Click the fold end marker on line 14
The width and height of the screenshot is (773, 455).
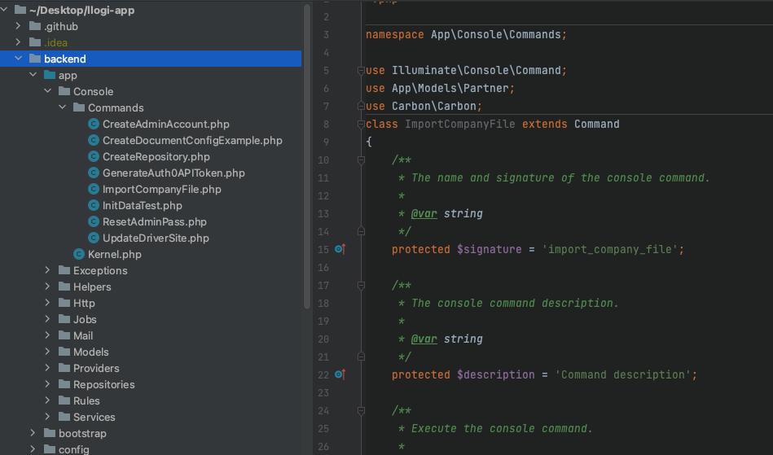pyautogui.click(x=361, y=231)
